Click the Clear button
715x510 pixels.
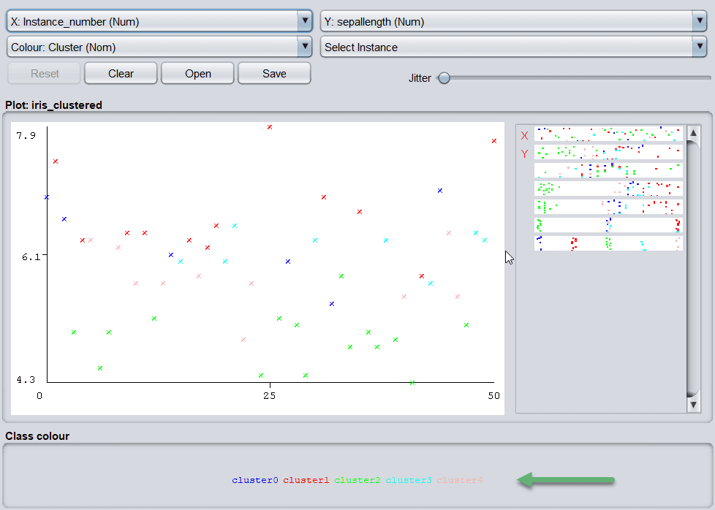click(121, 73)
